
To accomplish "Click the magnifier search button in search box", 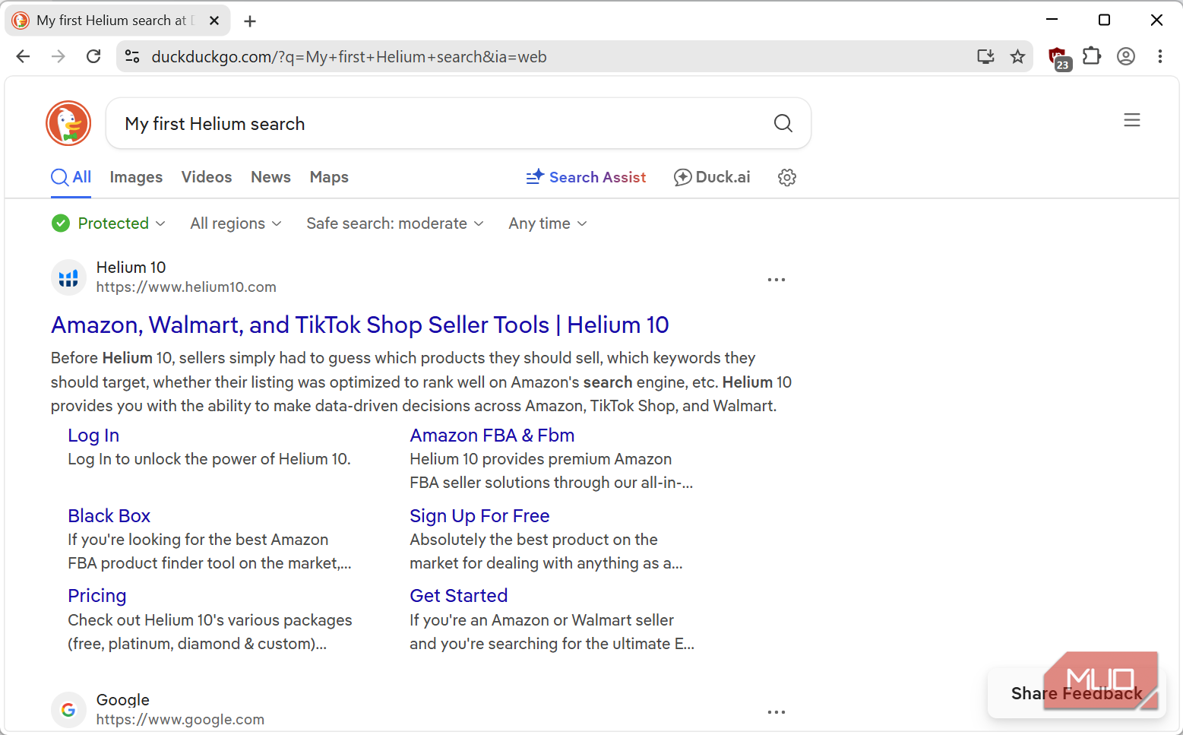I will coord(783,123).
